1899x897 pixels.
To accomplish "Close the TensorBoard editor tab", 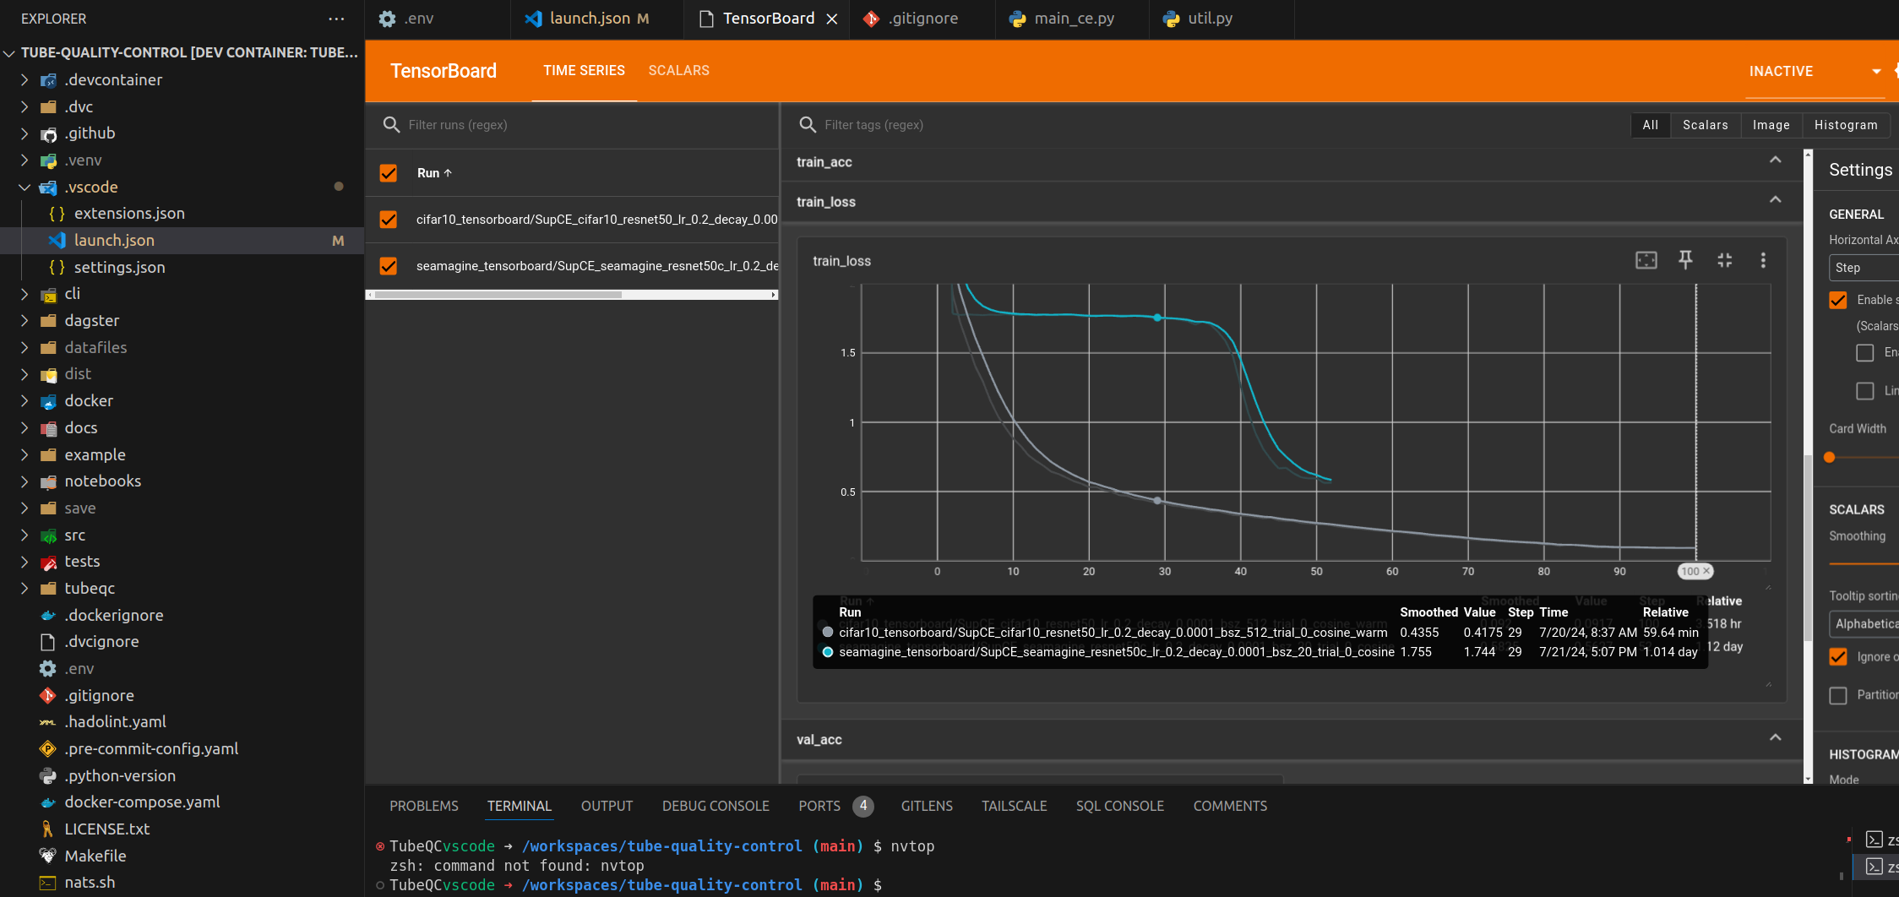I will coord(832,19).
